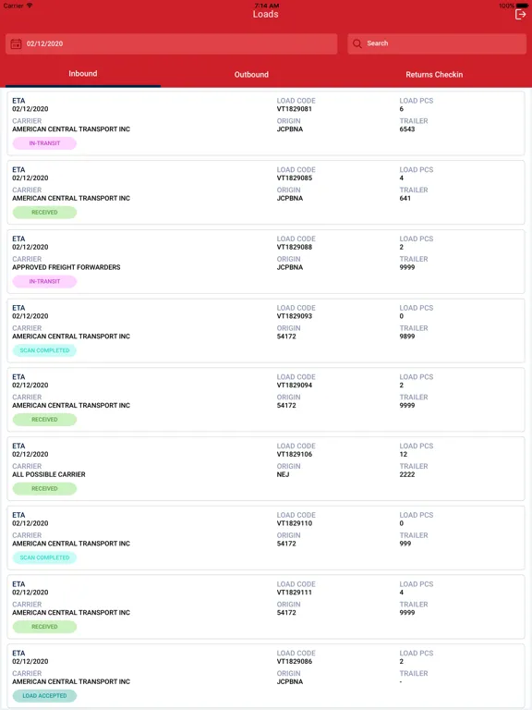Tap the LOAD ACCEPTED status badge

click(44, 695)
